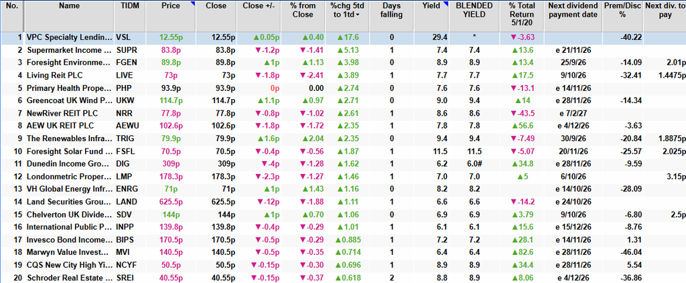Viewport: 686px width, 283px height.
Task: Click the BLENDED YIELD column header
Action: coord(474,10)
